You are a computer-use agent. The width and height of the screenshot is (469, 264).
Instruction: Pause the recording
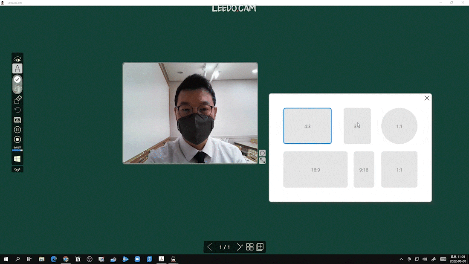(x=17, y=130)
